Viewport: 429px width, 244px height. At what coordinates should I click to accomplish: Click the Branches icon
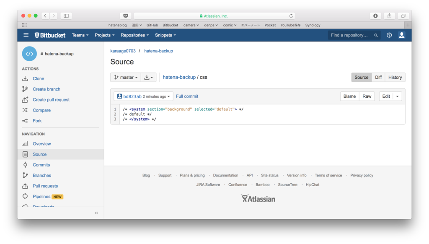click(x=25, y=175)
